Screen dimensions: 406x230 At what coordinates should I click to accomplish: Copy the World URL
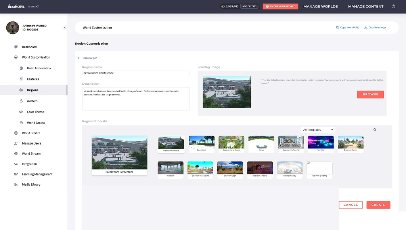(347, 27)
